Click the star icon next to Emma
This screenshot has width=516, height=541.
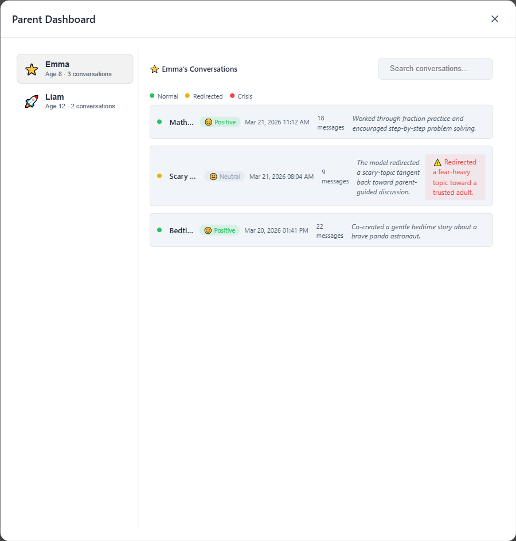click(x=32, y=69)
